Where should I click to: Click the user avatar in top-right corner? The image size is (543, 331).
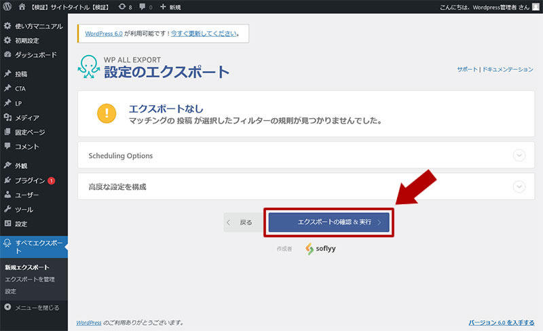tap(535, 7)
